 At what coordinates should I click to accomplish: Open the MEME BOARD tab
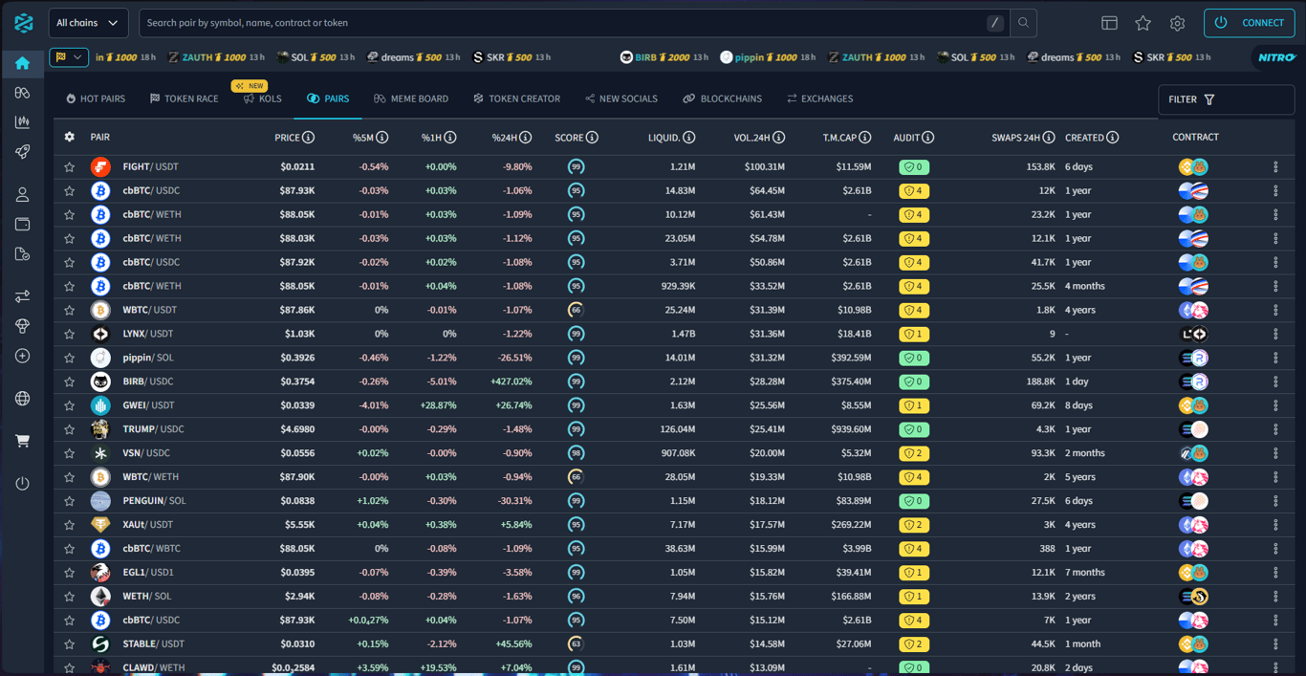411,98
